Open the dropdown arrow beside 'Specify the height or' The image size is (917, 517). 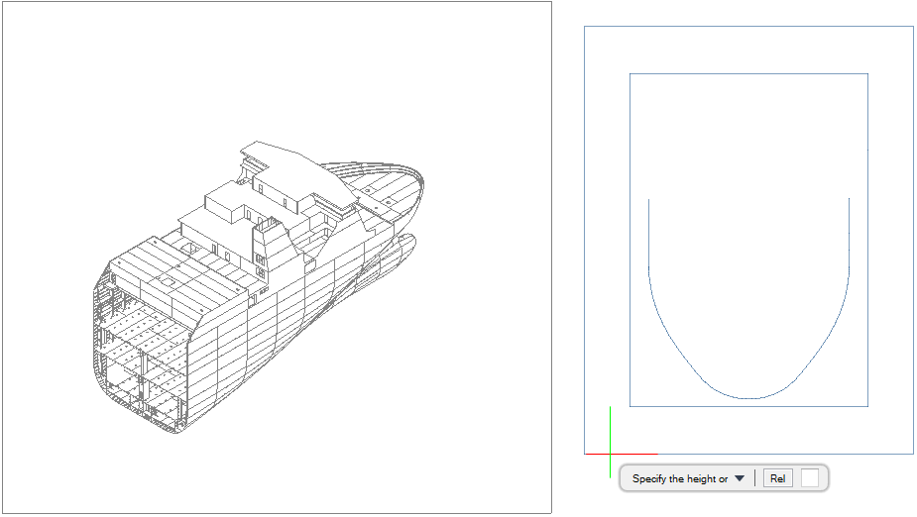[x=740, y=478]
